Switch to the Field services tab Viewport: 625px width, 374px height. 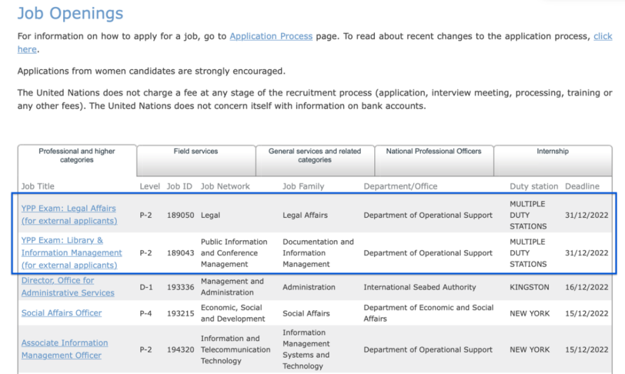(196, 152)
